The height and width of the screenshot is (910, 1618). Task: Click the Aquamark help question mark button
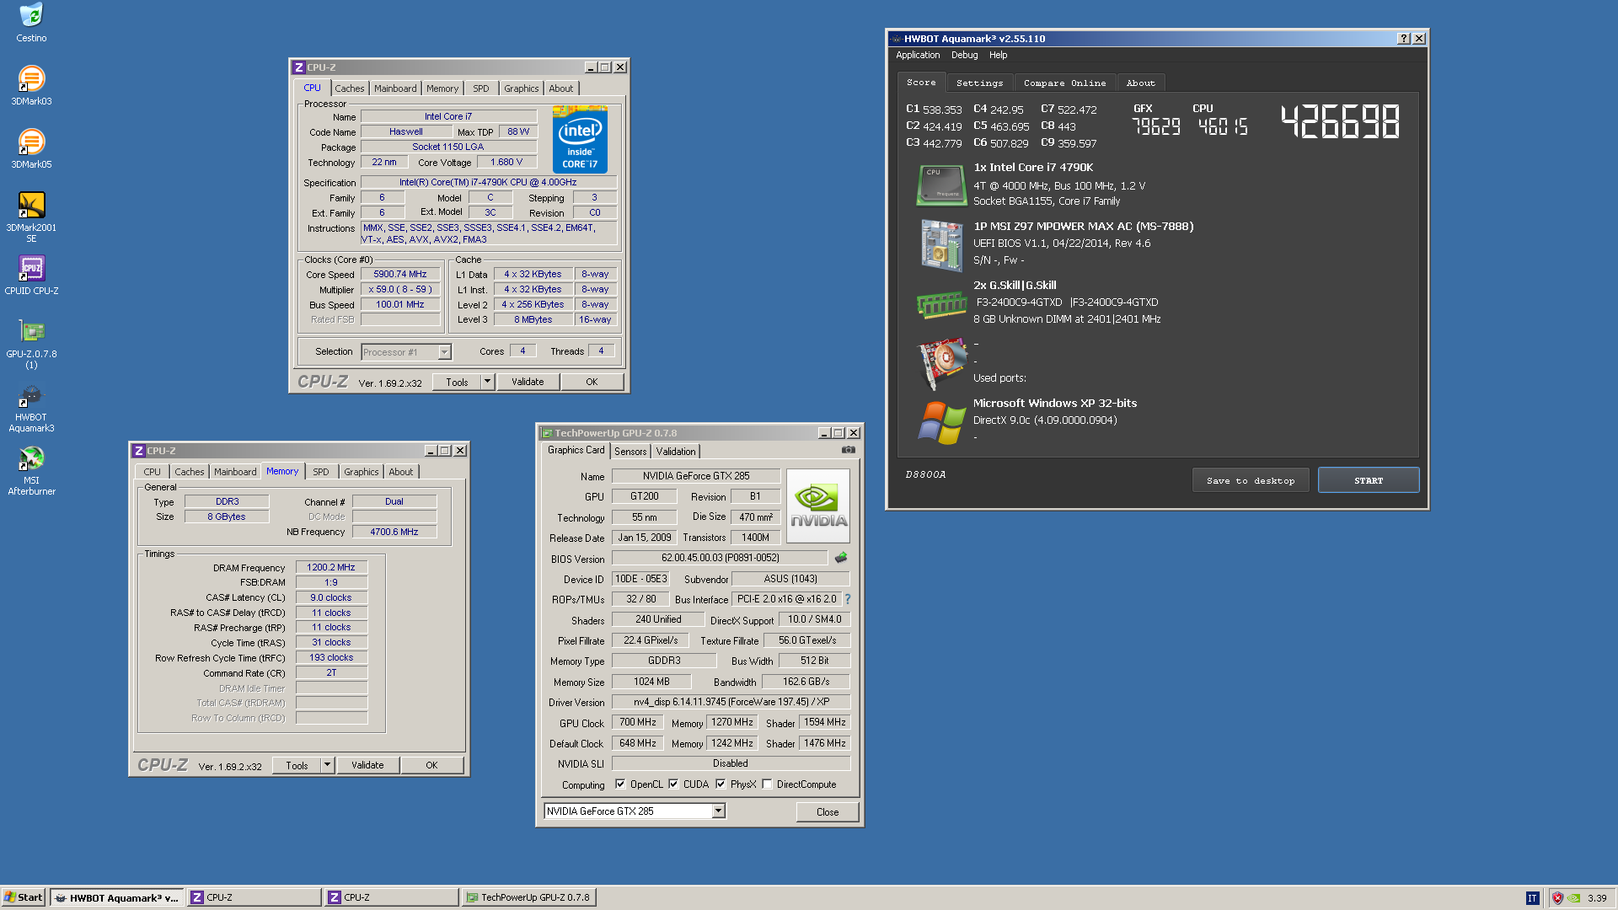click(x=1403, y=39)
